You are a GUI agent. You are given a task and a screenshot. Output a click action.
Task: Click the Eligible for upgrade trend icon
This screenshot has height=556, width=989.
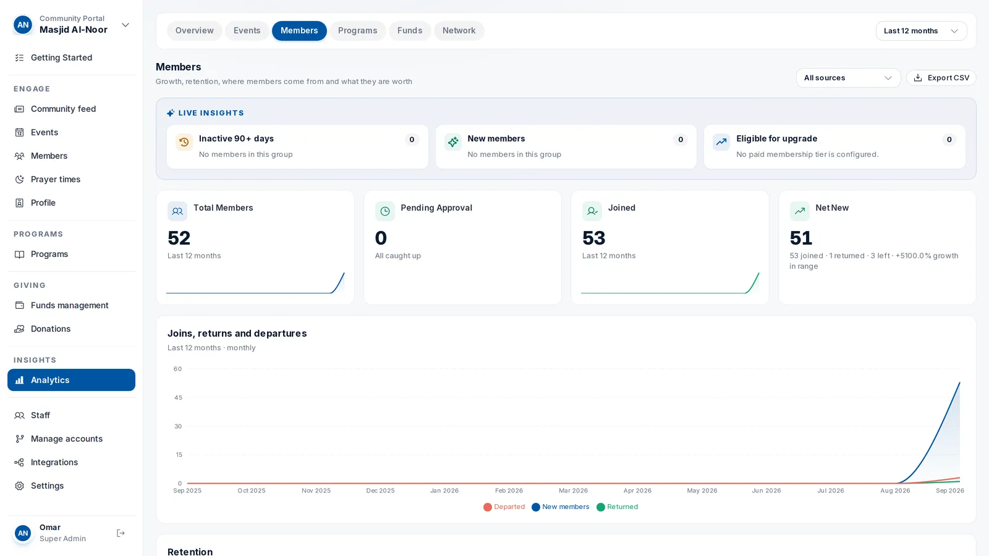pos(721,142)
